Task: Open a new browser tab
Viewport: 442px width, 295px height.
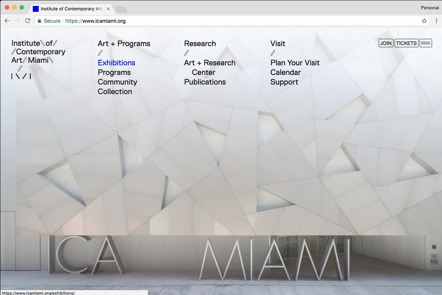Action: point(121,9)
